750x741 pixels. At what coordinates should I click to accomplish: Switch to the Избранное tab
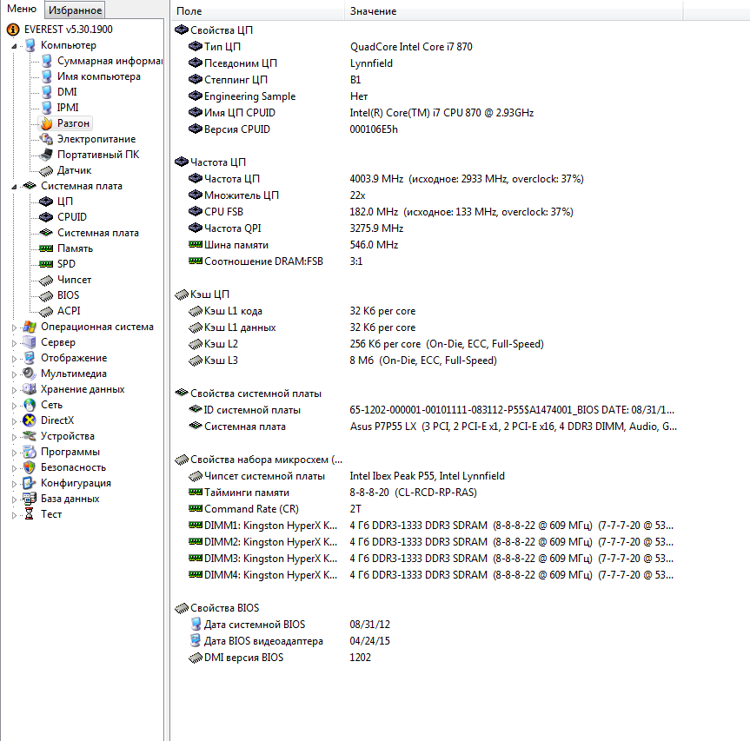point(75,10)
